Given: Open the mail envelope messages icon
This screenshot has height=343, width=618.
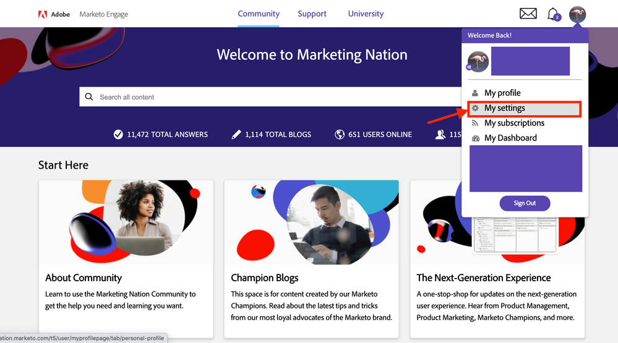Looking at the screenshot, I should [x=528, y=14].
